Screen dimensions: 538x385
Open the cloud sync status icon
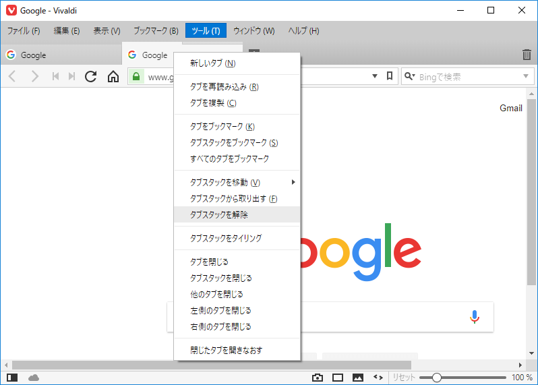click(x=34, y=378)
